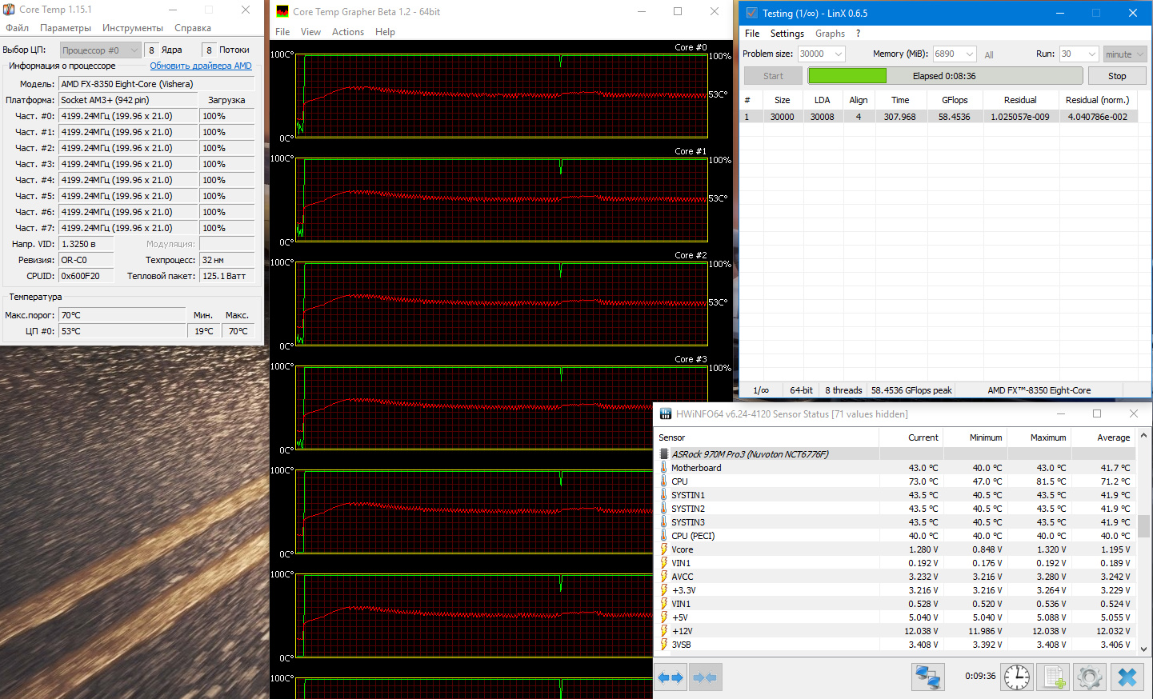Image resolution: width=1153 pixels, height=699 pixels.
Task: Click the expand columns arrows icon in HWiNFO
Action: [671, 677]
